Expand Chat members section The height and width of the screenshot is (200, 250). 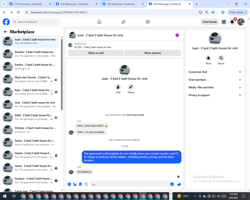click(x=215, y=79)
